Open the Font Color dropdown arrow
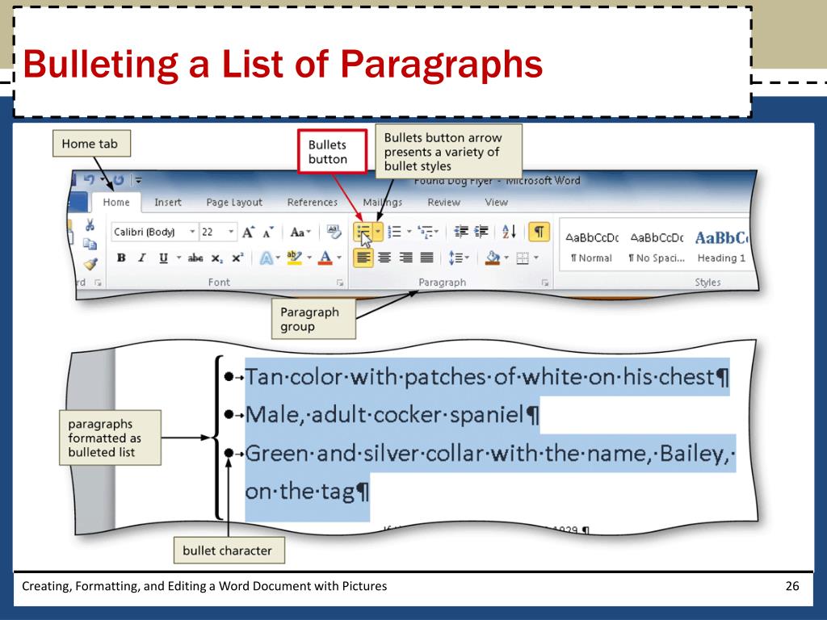The width and height of the screenshot is (827, 620). (x=339, y=258)
